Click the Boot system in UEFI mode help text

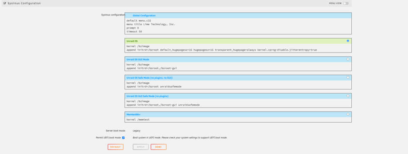point(180,138)
